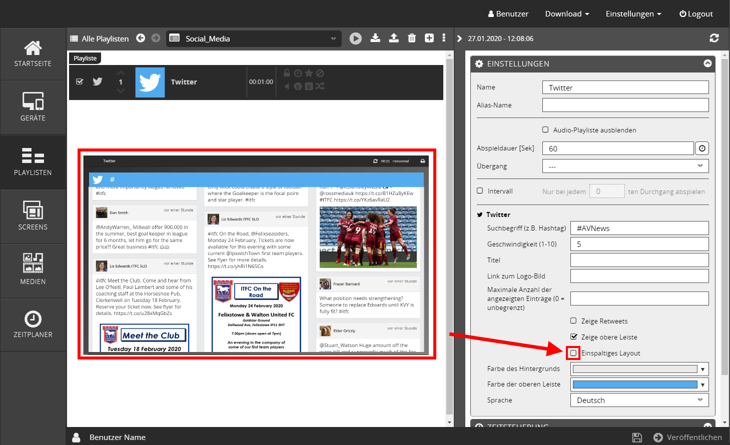Screen dimensions: 730x445
Task: Click the Alias-Name input field
Action: click(x=625, y=105)
